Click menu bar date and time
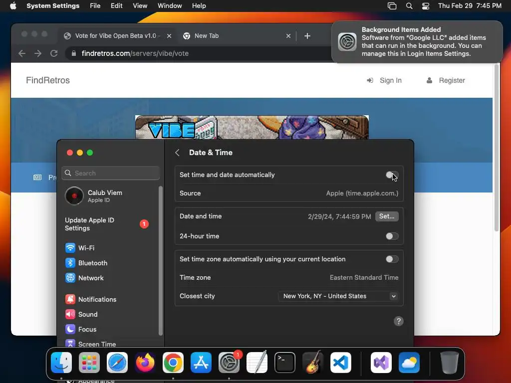The height and width of the screenshot is (383, 511). 470,6
